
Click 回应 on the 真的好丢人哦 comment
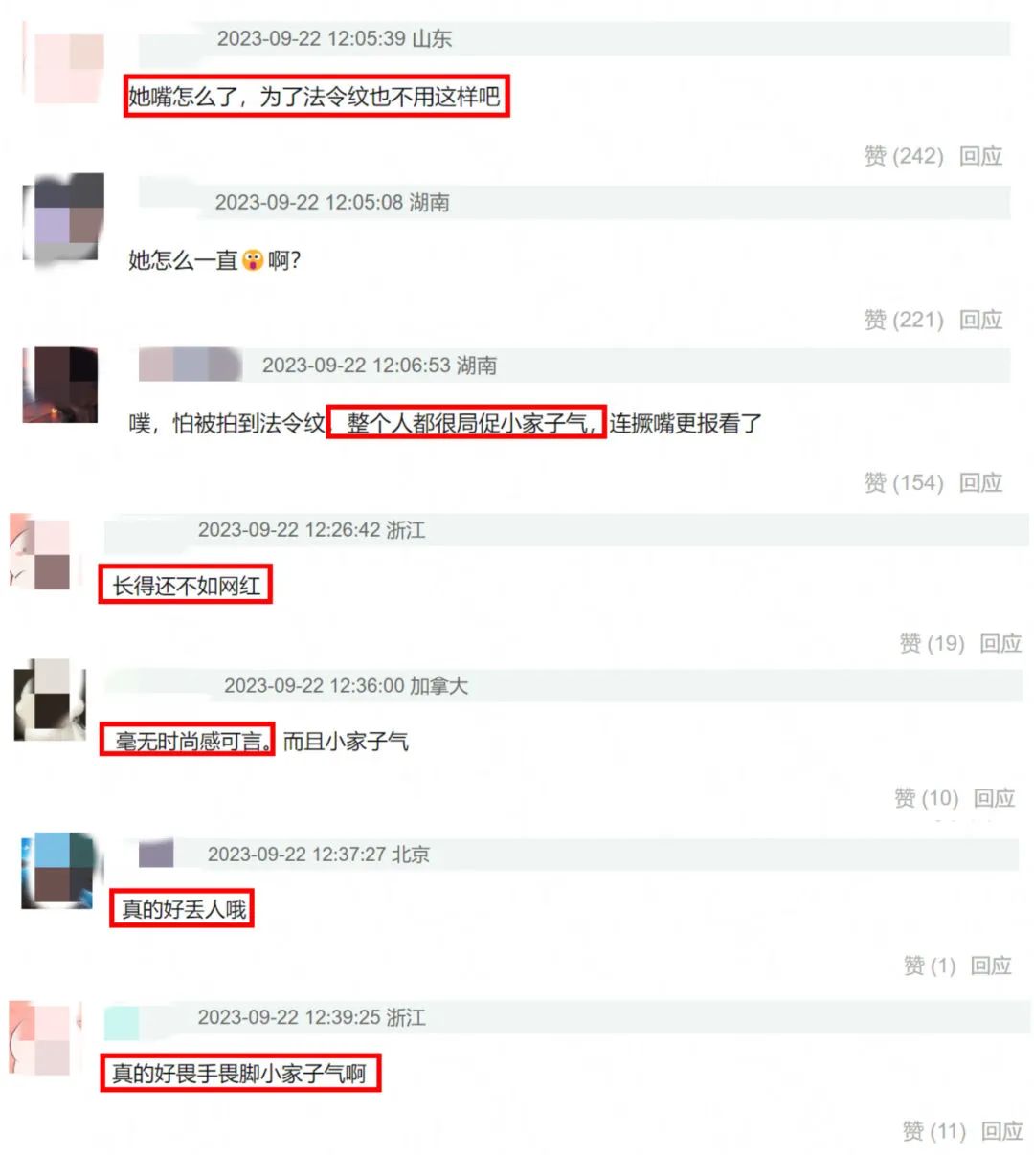(x=992, y=966)
